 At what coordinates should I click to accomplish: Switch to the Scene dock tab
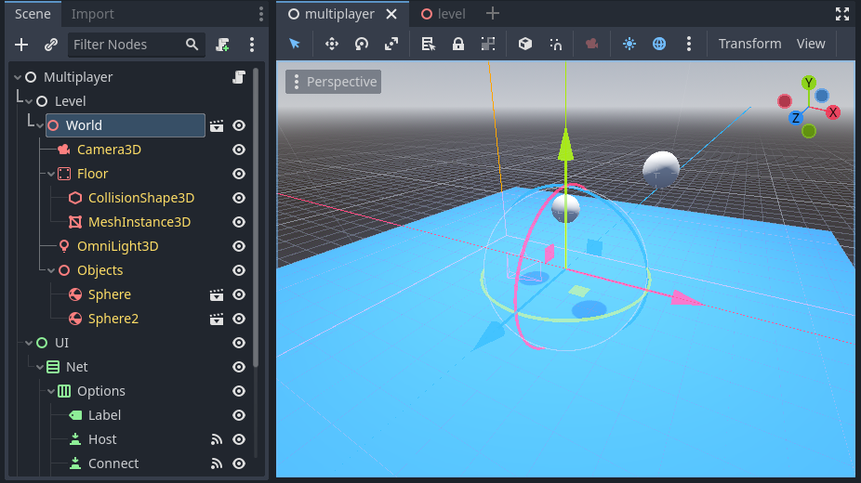coord(33,14)
